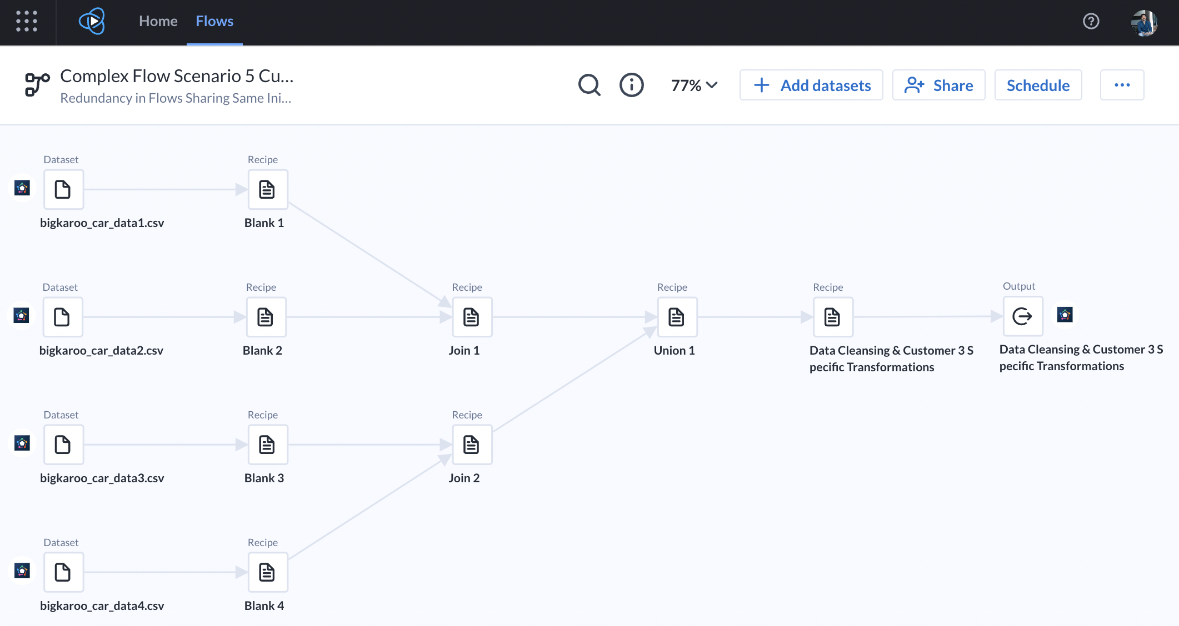The width and height of the screenshot is (1179, 626).
Task: Open the Union 1 recipe node
Action: click(x=677, y=317)
